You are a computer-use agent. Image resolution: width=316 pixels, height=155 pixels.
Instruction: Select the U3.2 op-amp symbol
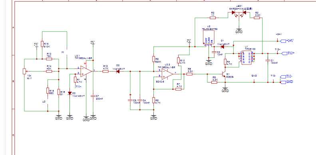tap(167, 74)
